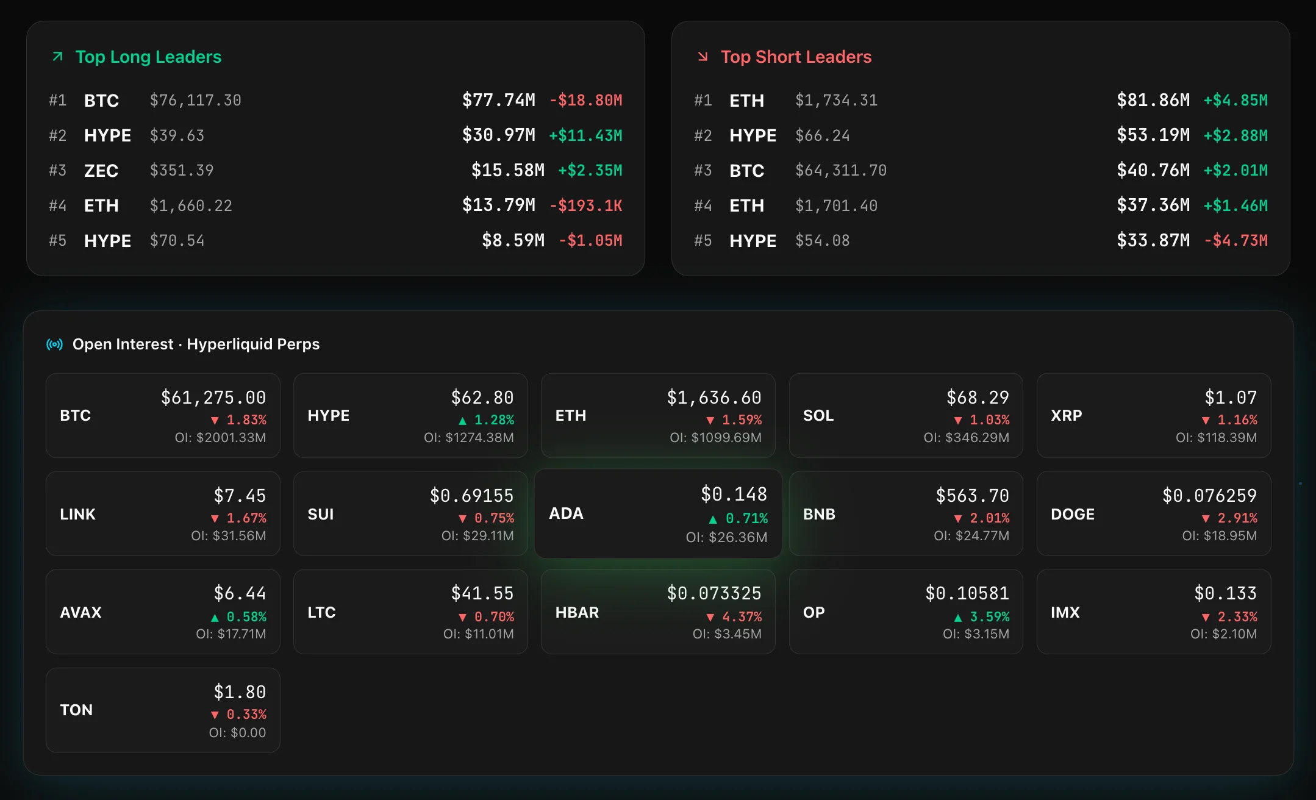Choose the LTC perp card
Viewport: 1316px width, 800px height.
tap(410, 612)
